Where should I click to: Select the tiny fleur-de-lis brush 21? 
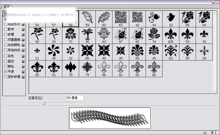pyautogui.click(x=37, y=52)
